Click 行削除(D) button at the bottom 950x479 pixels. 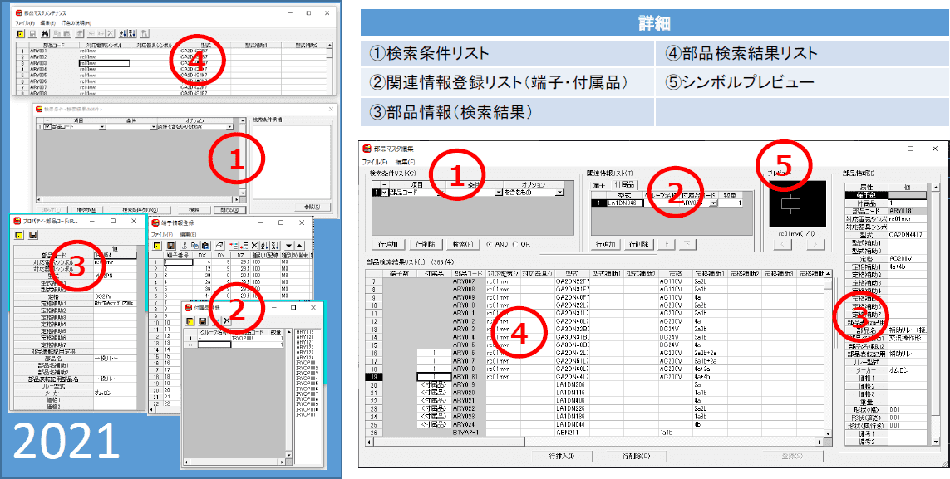tap(636, 456)
